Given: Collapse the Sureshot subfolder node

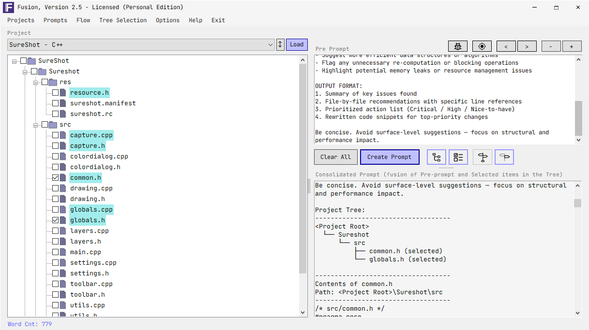Looking at the screenshot, I should point(25,72).
